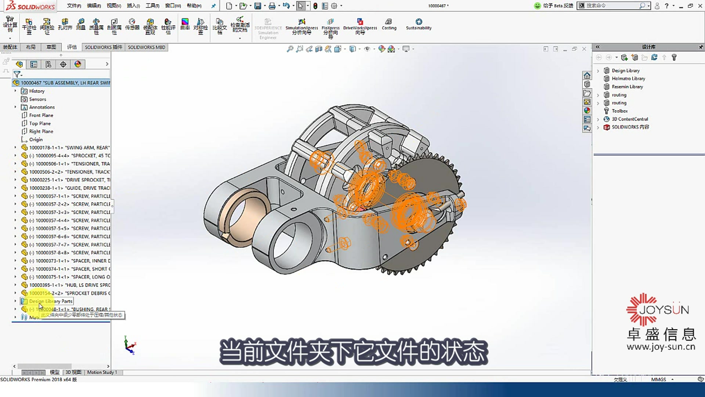
Task: Click the Section View icon in view toolbar
Action: 319,49
